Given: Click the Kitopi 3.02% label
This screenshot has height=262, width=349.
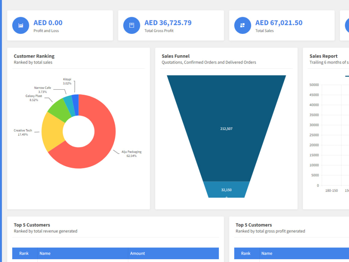Looking at the screenshot, I should (67, 81).
